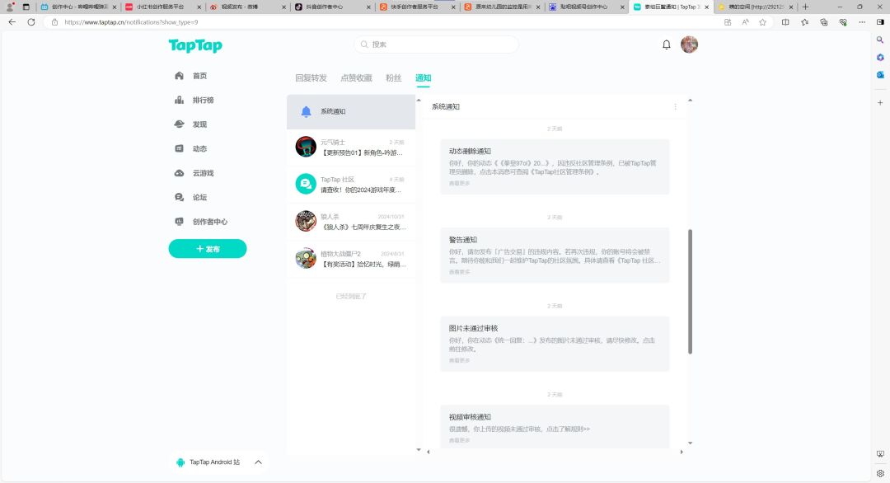890x483 pixels.
Task: Switch to the 快手创作者服务平台 browser tab
Action: (x=415, y=7)
